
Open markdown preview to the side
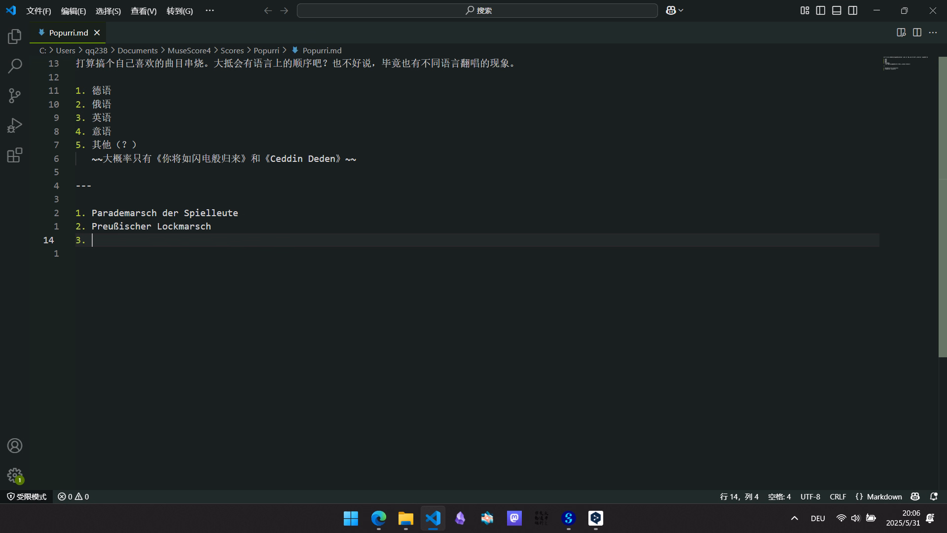click(901, 33)
